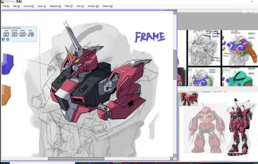Click the faded red Z'Gok reference image
Image resolution: width=258 pixels, height=164 pixels.
point(206,128)
